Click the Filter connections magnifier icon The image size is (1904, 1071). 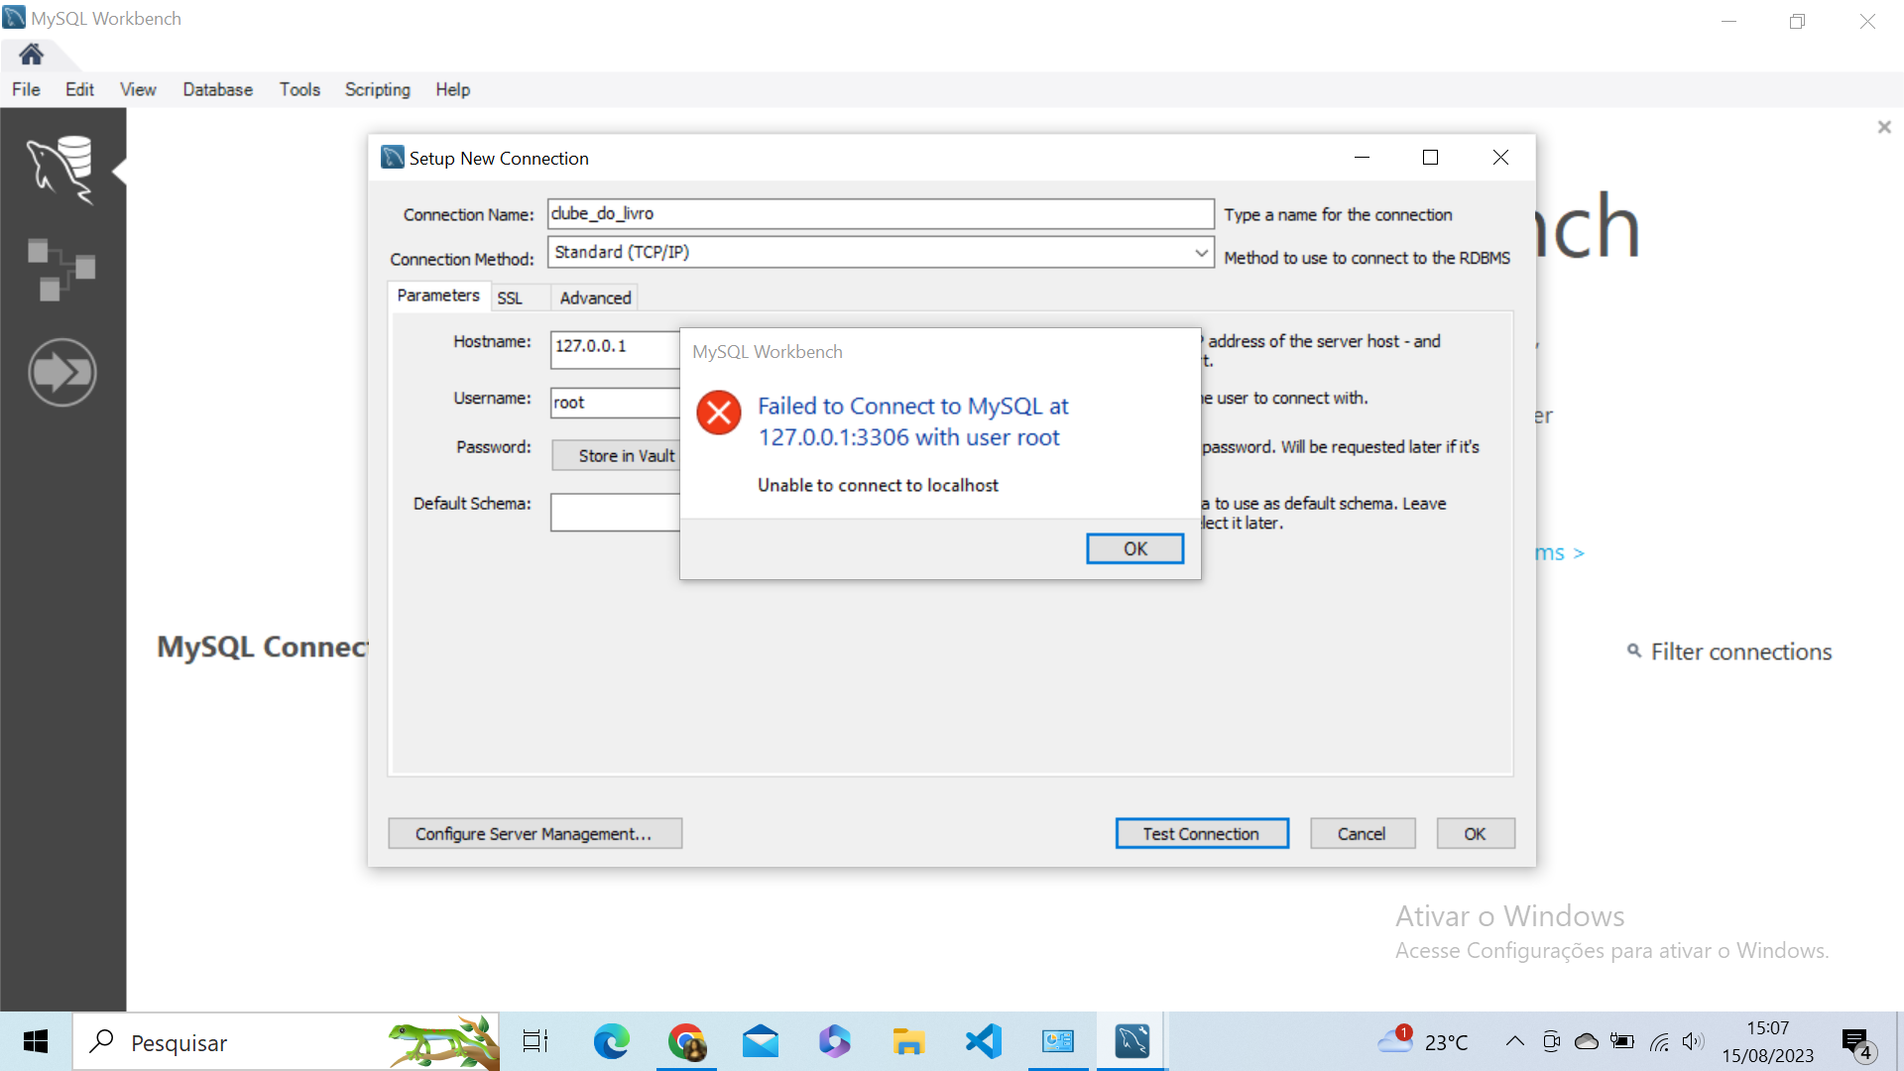pos(1634,652)
